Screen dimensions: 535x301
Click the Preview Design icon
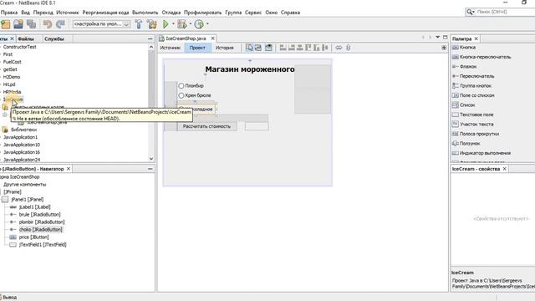coord(268,48)
